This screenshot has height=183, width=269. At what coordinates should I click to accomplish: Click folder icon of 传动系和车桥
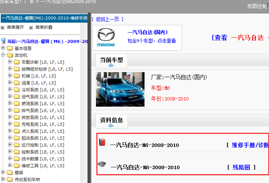tap(10, 179)
